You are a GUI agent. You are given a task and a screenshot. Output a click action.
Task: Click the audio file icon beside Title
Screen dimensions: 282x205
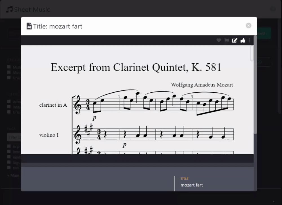pos(29,26)
